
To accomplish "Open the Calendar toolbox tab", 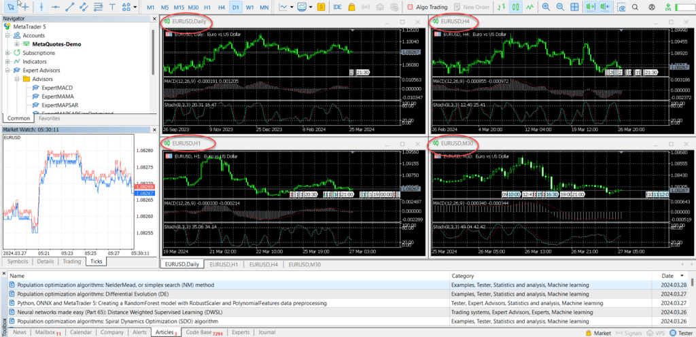I will (81, 332).
